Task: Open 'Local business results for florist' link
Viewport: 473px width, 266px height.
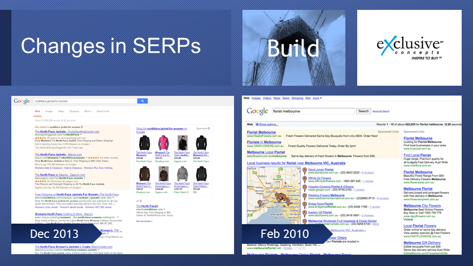Action: click(x=296, y=163)
